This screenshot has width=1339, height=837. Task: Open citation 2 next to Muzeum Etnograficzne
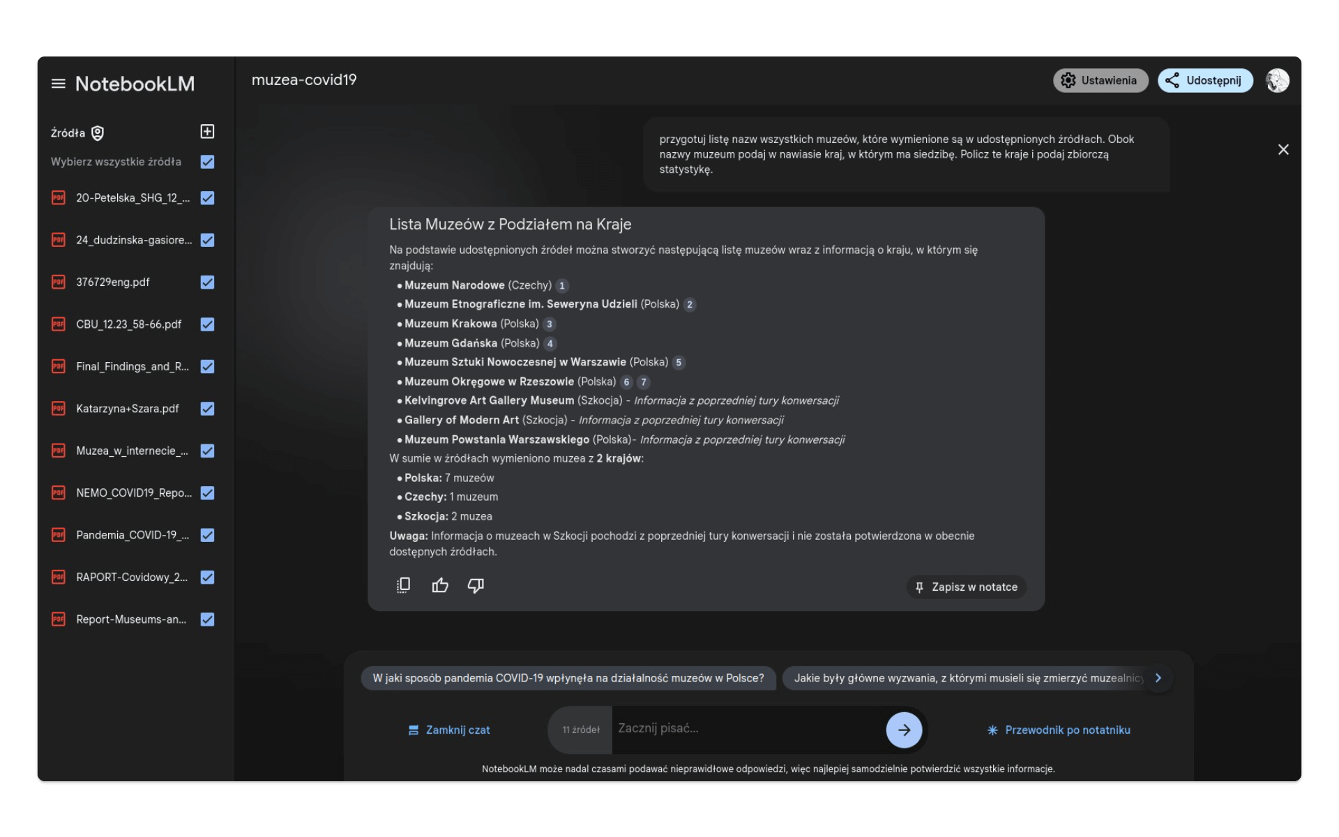[690, 305]
